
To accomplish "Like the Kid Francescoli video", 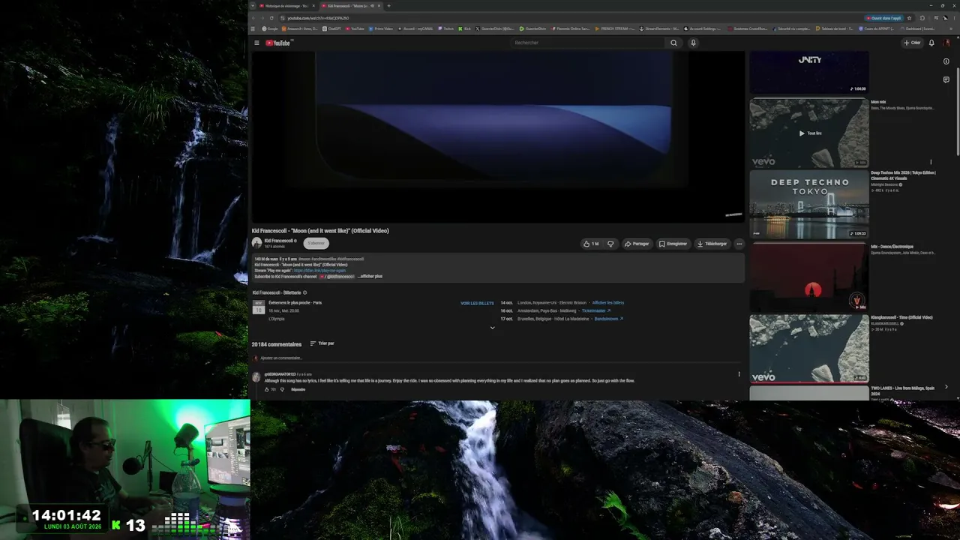I will (x=591, y=244).
